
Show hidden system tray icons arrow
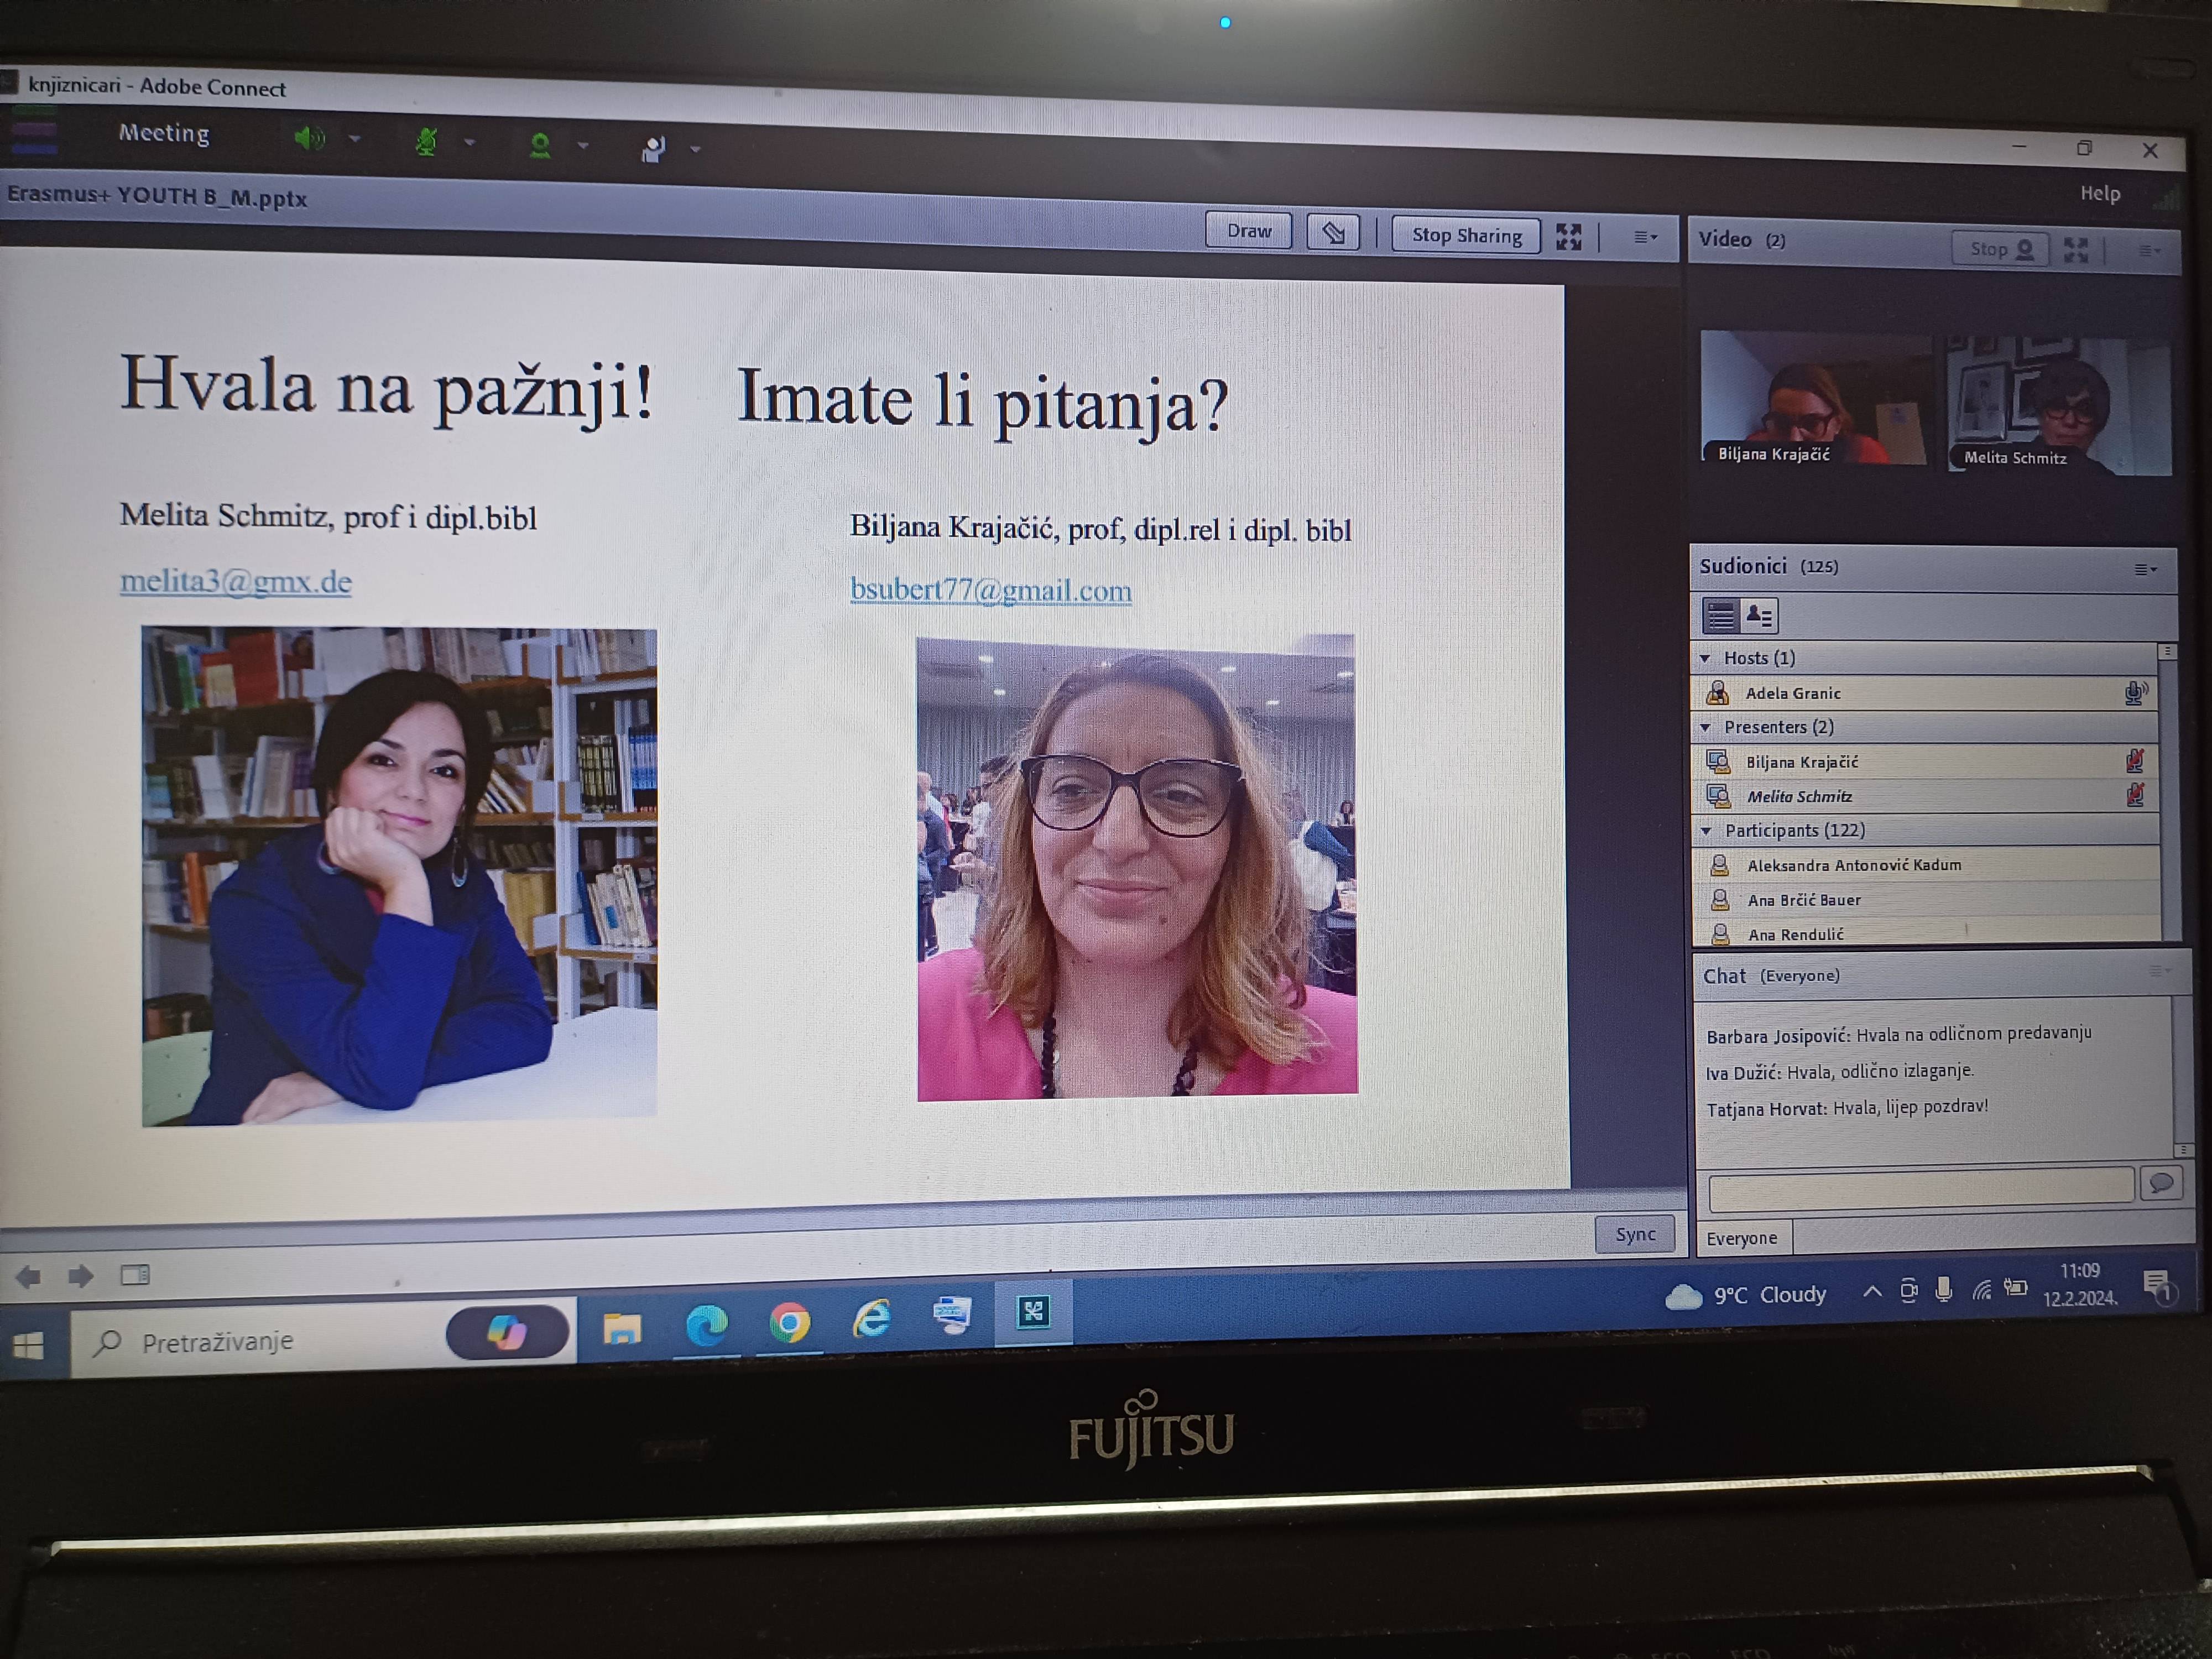tap(1872, 1292)
